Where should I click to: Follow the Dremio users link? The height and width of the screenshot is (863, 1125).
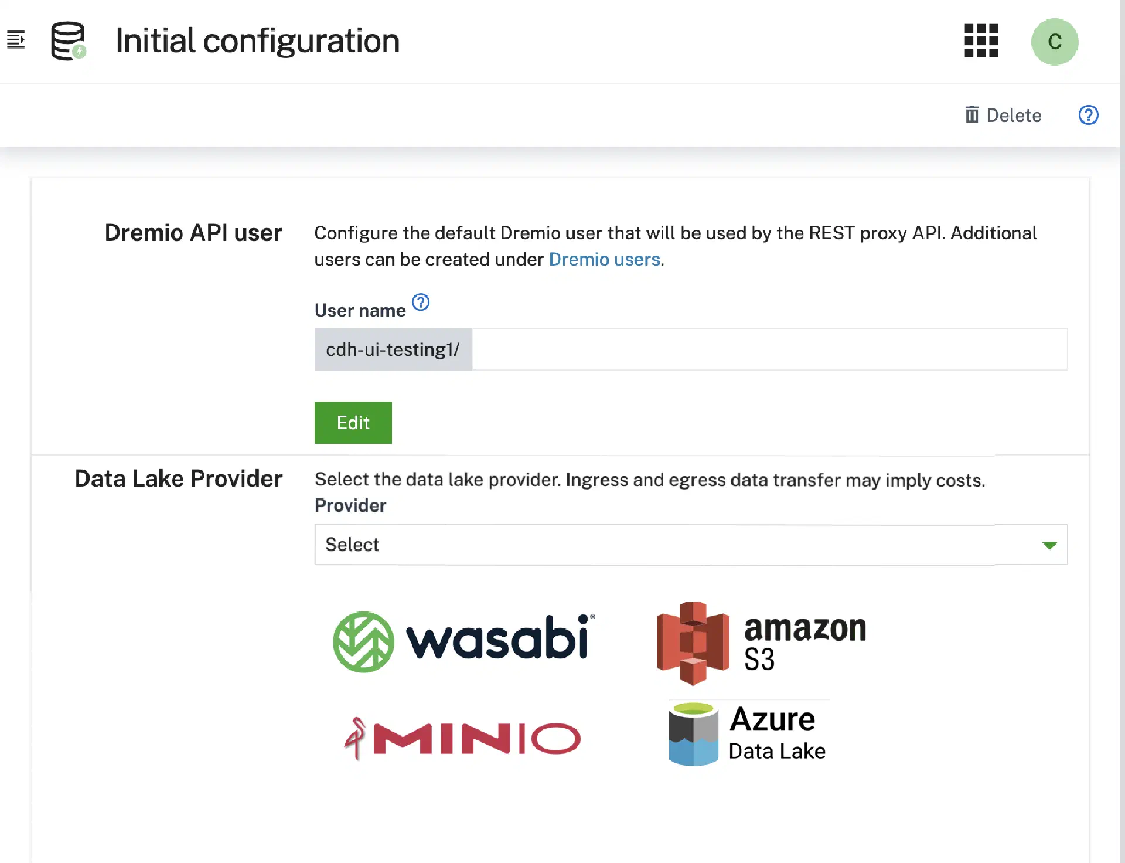pos(604,259)
